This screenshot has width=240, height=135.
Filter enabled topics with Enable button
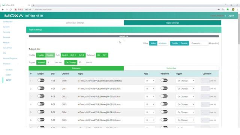[x=175, y=43]
